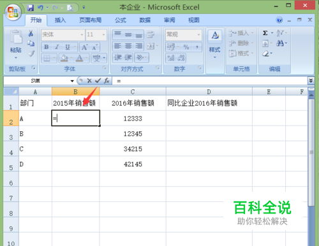Viewport: 319px width, 246px height.
Task: Open the 变 phonetic guide button
Action: [97, 58]
